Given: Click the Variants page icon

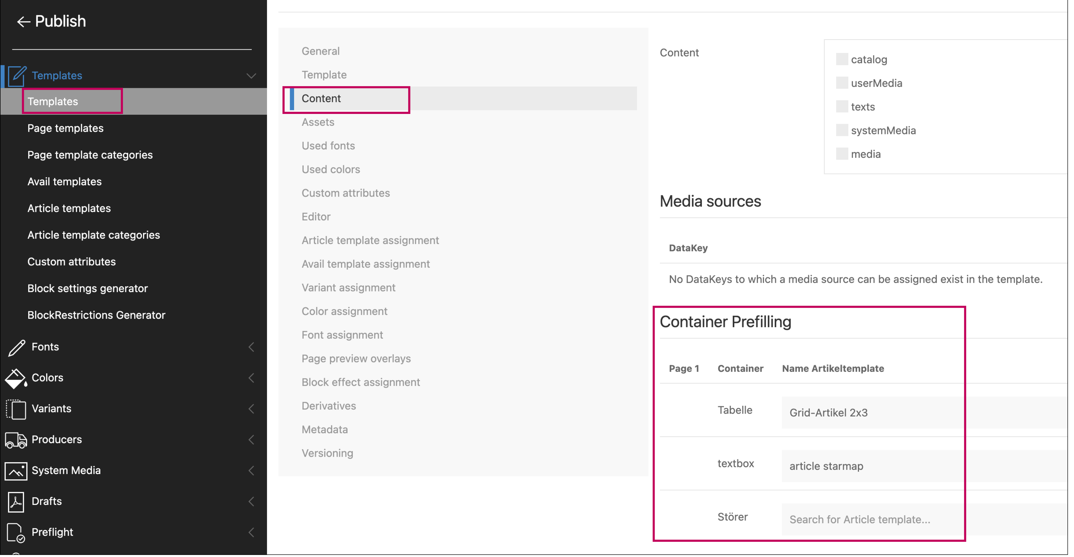Looking at the screenshot, I should [16, 409].
